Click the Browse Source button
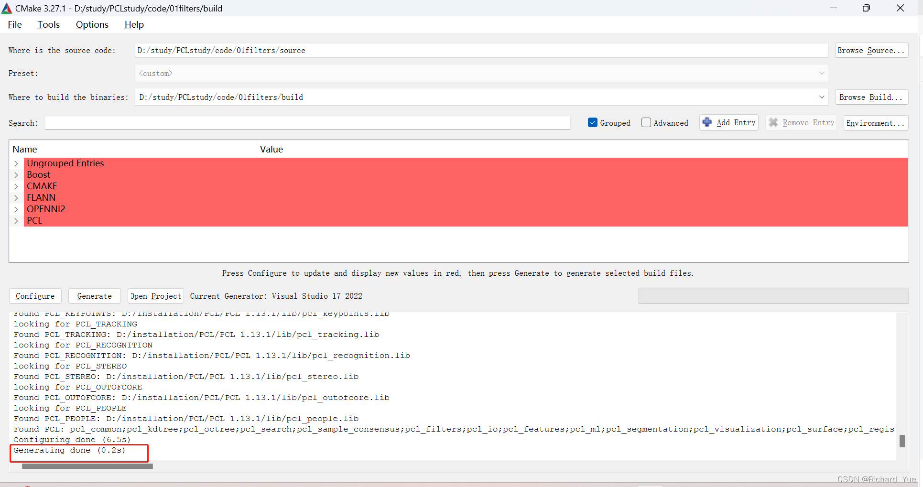Screen dimensions: 923x487 click(x=871, y=50)
